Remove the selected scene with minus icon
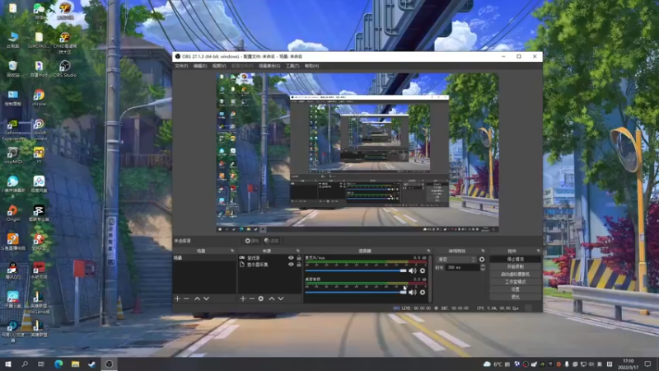The image size is (659, 371). (186, 298)
